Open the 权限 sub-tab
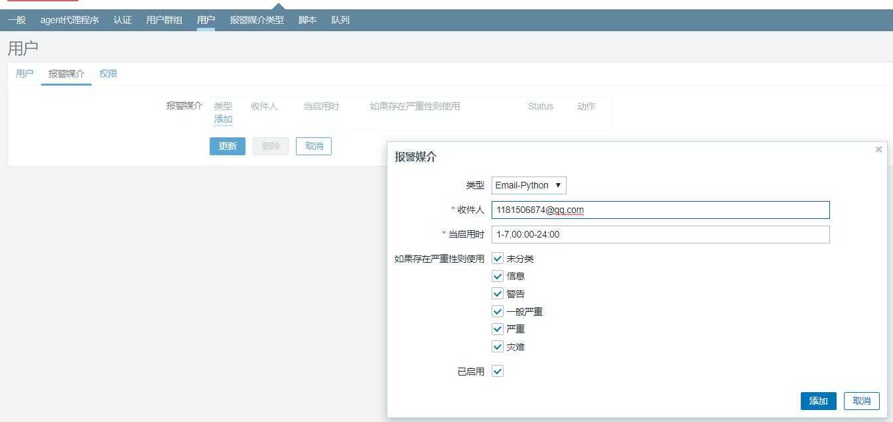The image size is (893, 422). tap(108, 74)
